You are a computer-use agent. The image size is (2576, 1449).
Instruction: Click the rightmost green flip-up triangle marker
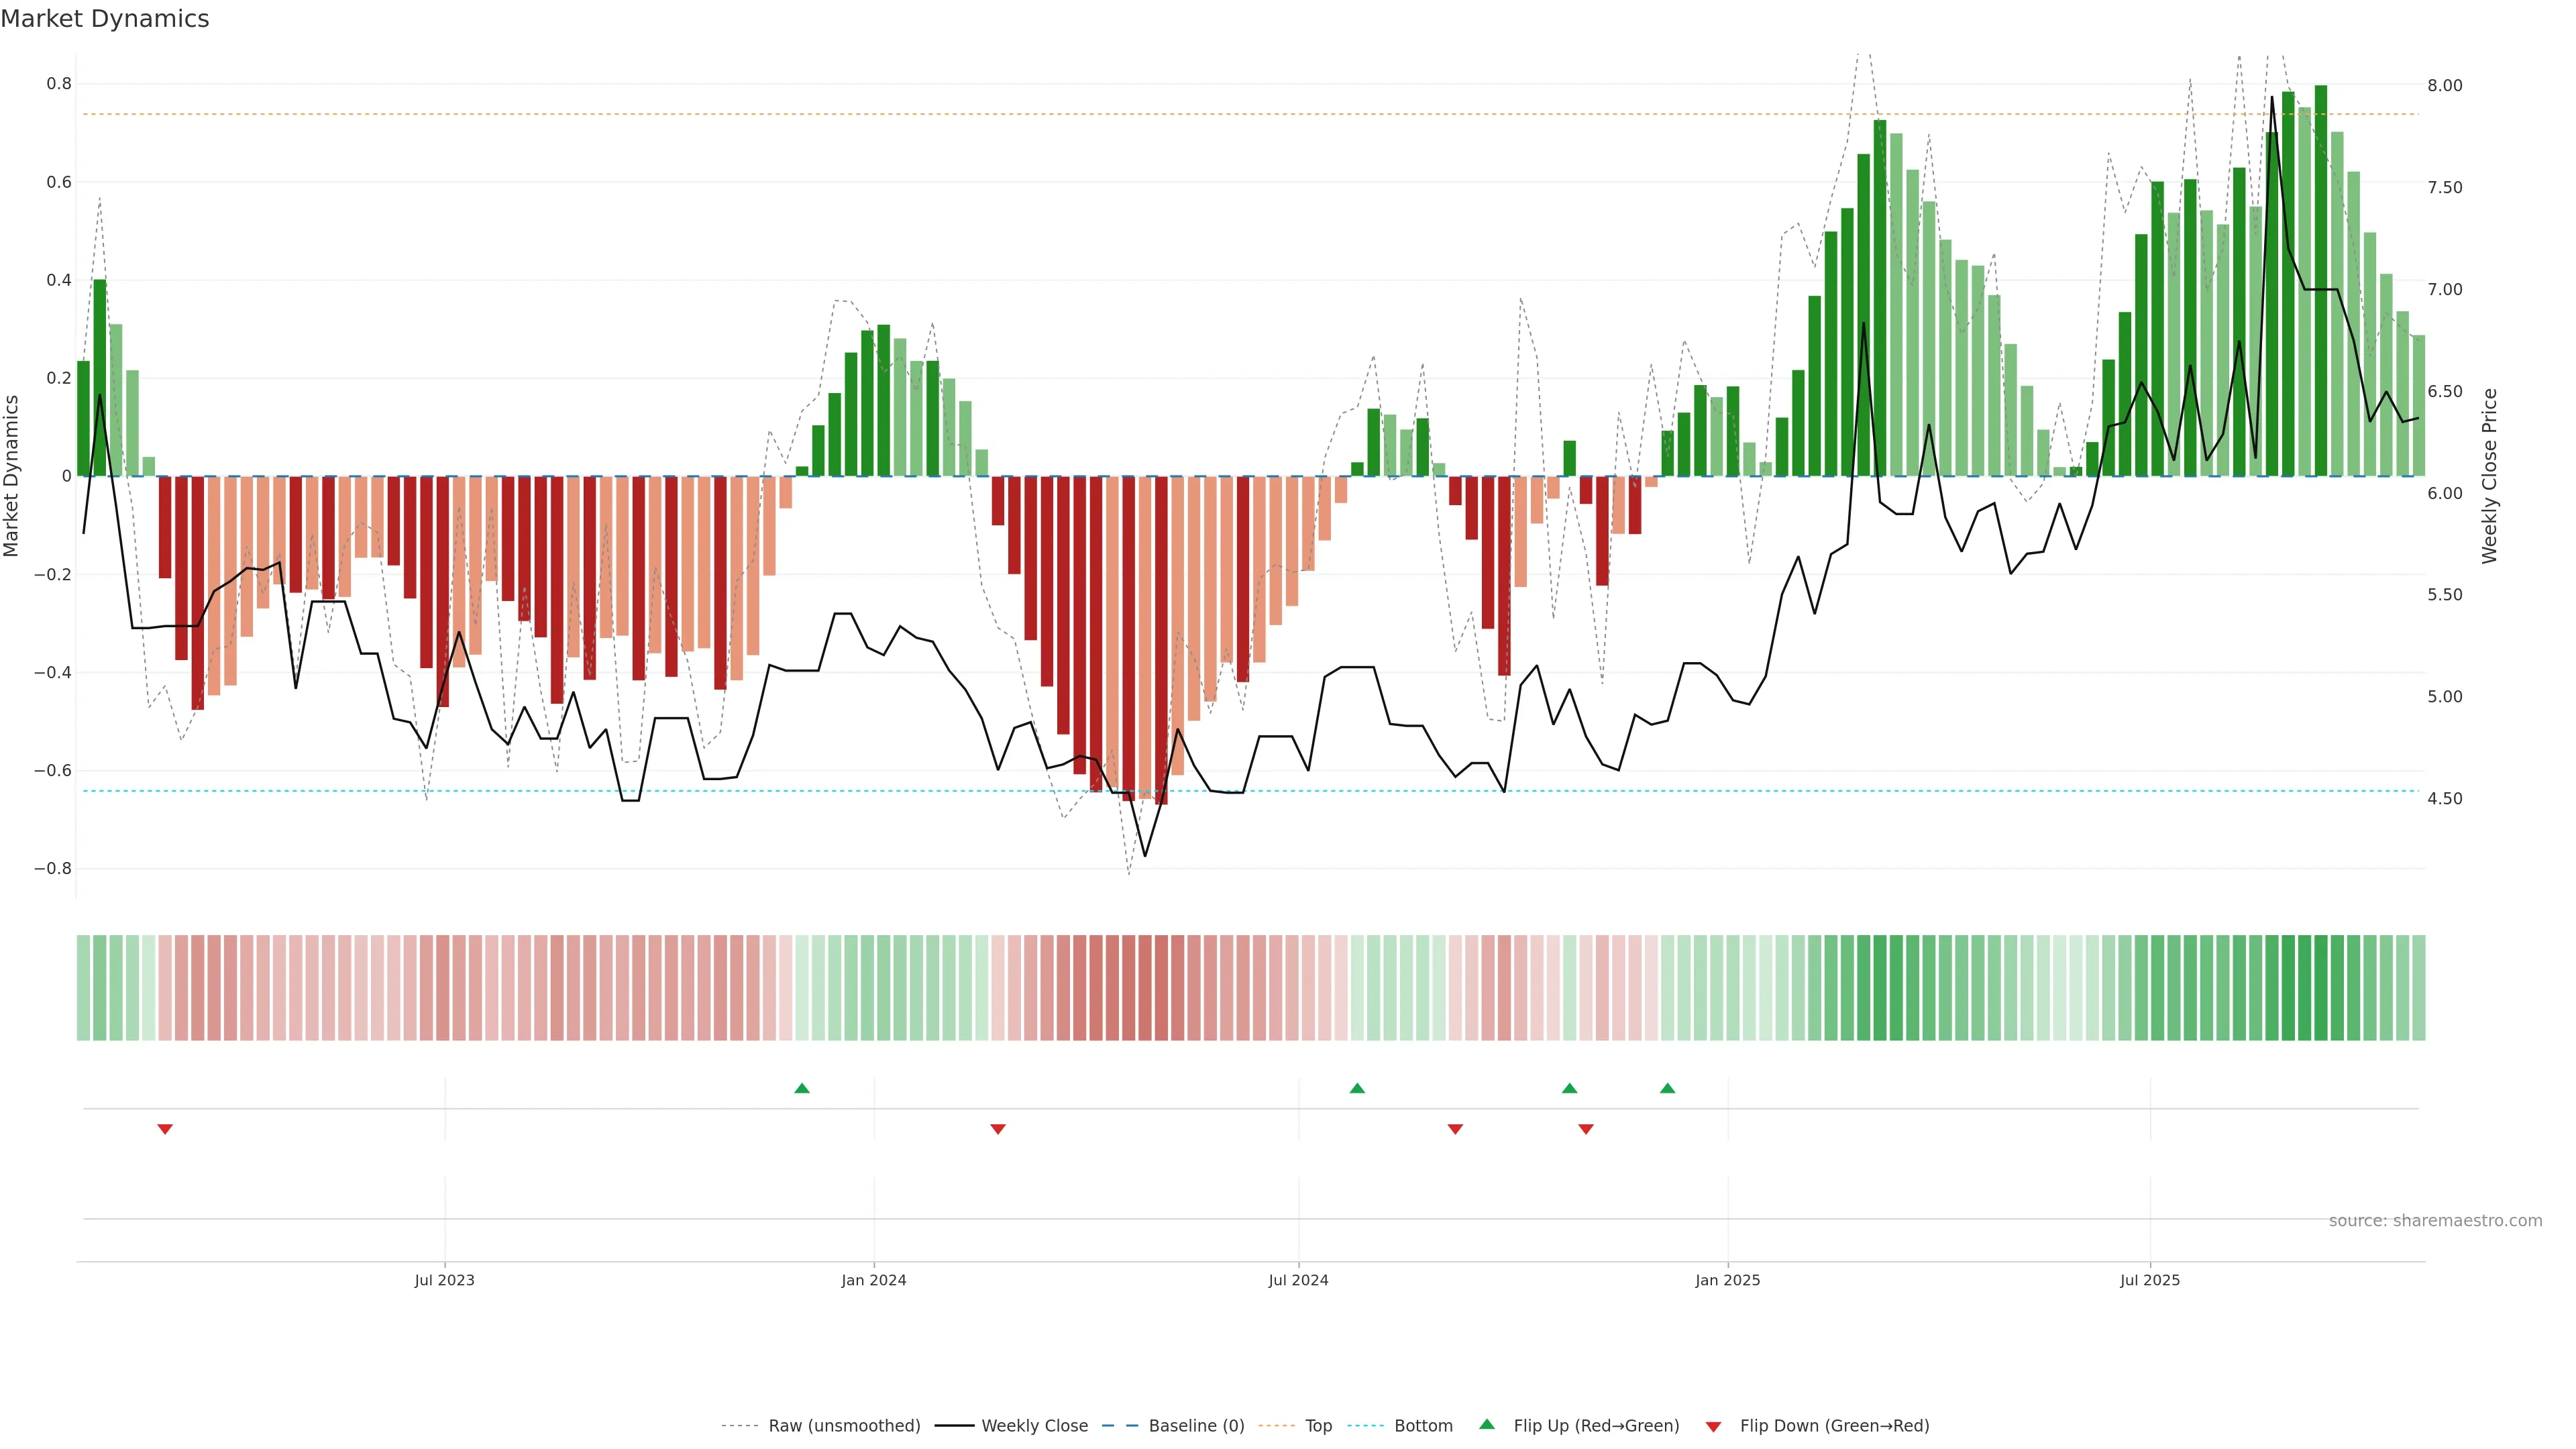point(1667,1088)
